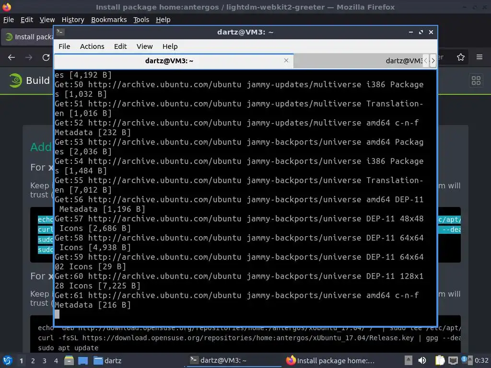
Task: Click the Firefox logo in title bar
Action: click(7, 7)
